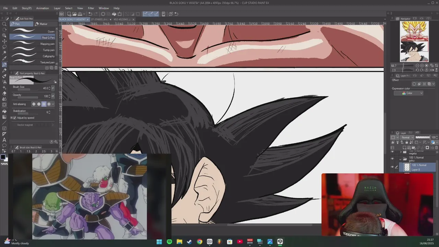
Task: Select the Fill bucket tool
Action: click(x=4, y=111)
